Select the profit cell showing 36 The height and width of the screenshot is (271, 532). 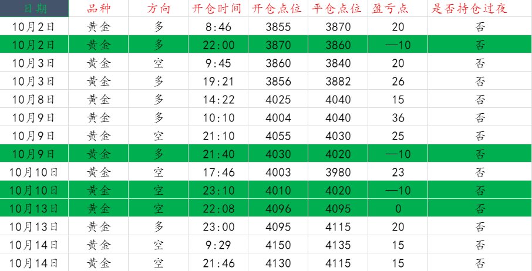[398, 118]
